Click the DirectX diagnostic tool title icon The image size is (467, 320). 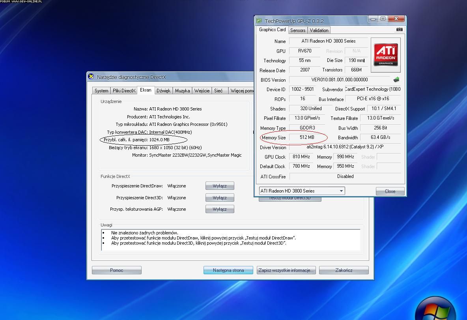pos(91,77)
